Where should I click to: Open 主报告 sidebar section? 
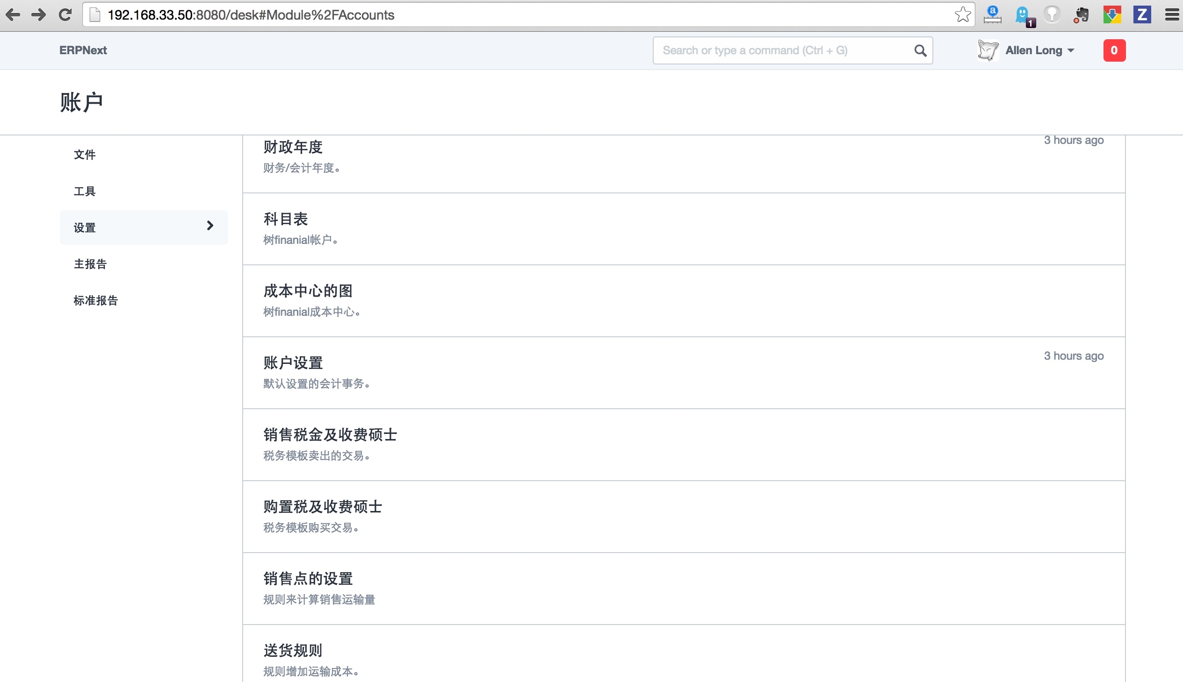[91, 264]
